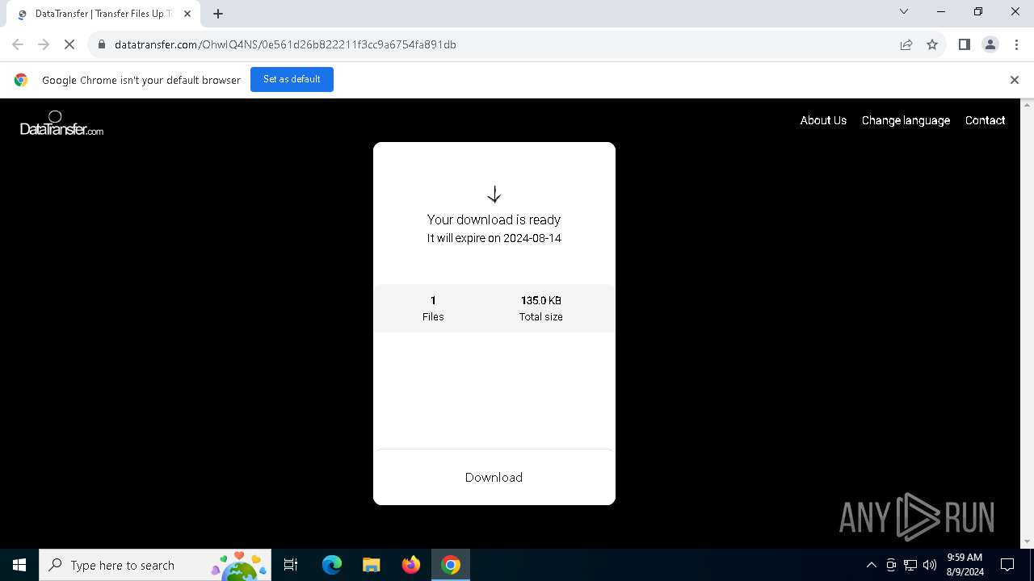Screen dimensions: 1034x581
Task: Click Chrome icon in taskbar
Action: pyautogui.click(x=451, y=565)
